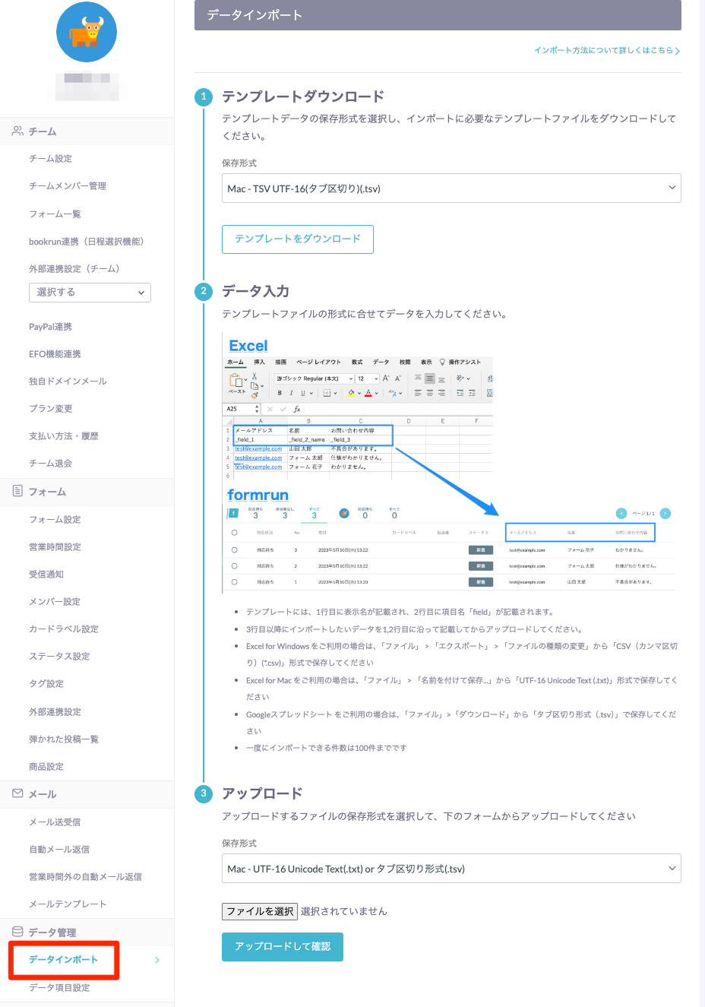705x1007 pixels.
Task: Select PayPal連携 from the team menu
Action: tap(50, 327)
